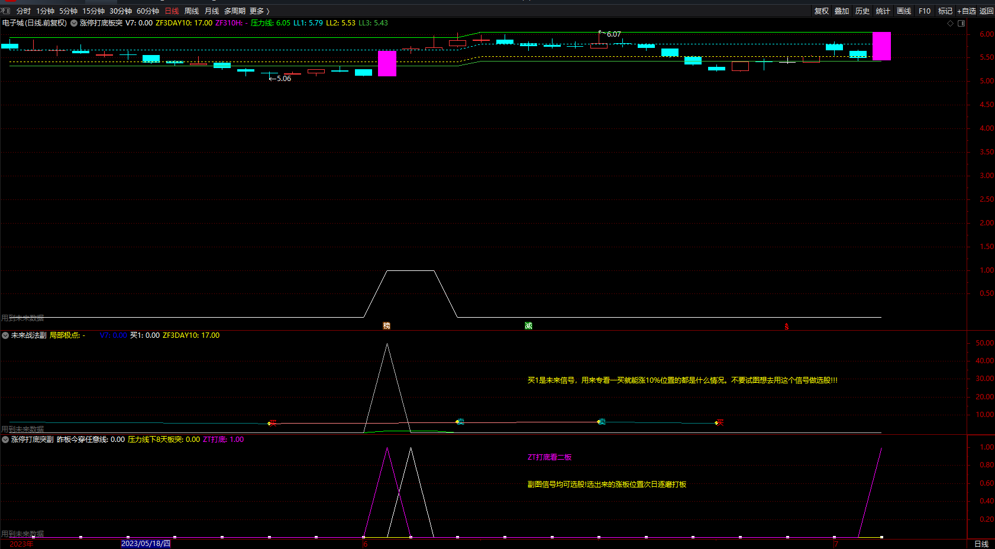The height and width of the screenshot is (549, 995).
Task: Click the 2023/05/18/四 date label
Action: tap(146, 544)
